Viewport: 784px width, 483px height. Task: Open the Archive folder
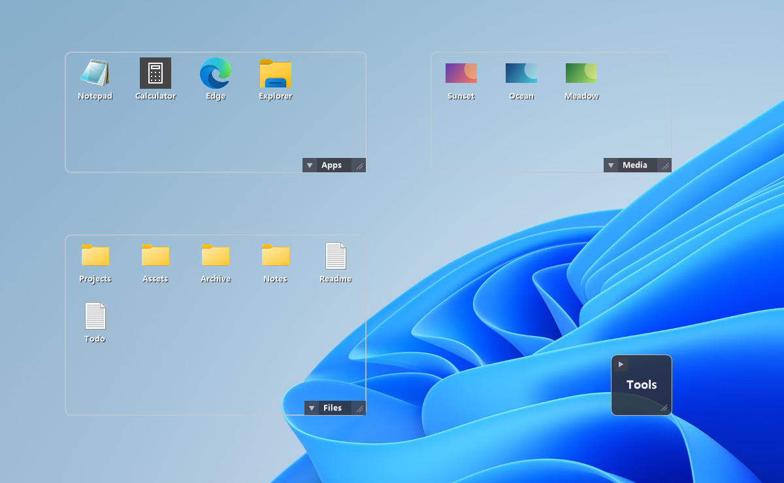[x=216, y=256]
